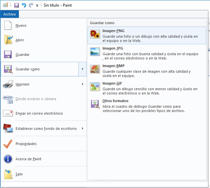This screenshot has height=188, width=210.
Task: Select the Imprimir menu entry
Action: coord(44,84)
